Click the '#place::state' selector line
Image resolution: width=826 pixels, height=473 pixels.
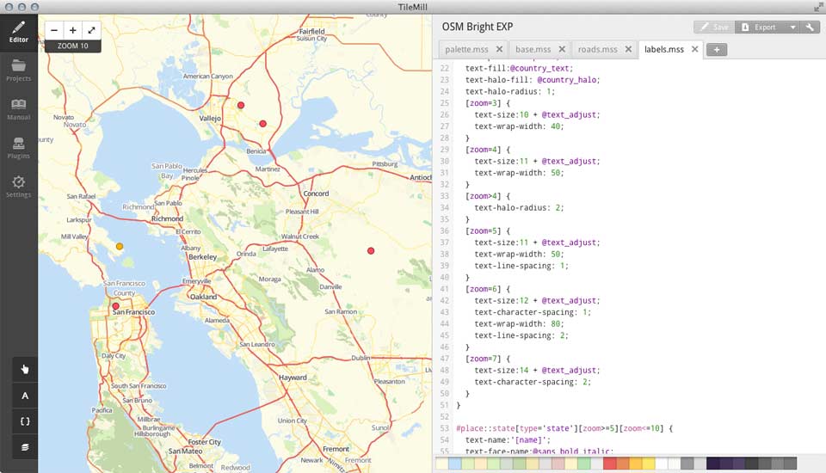(564, 428)
